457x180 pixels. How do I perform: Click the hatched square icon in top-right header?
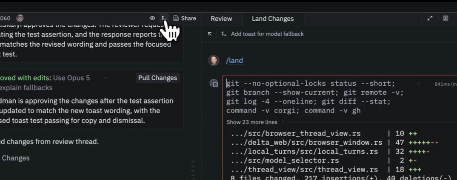pyautogui.click(x=446, y=18)
